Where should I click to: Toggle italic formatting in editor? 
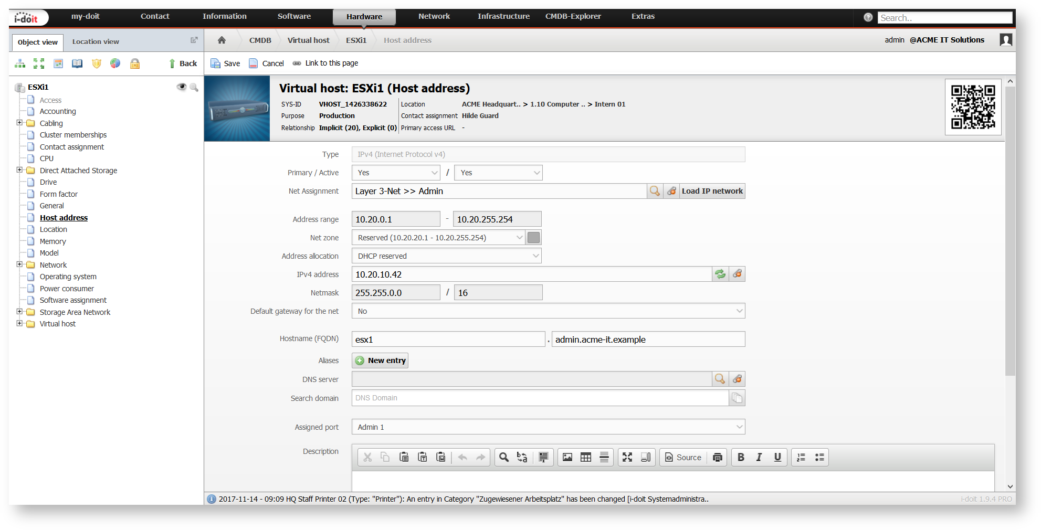click(759, 457)
